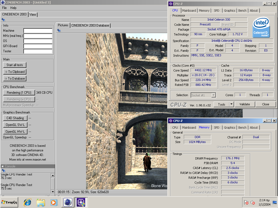Viewport: 278px width, 208px height.
Task: Run the C4D Shading test
Action: point(15,118)
